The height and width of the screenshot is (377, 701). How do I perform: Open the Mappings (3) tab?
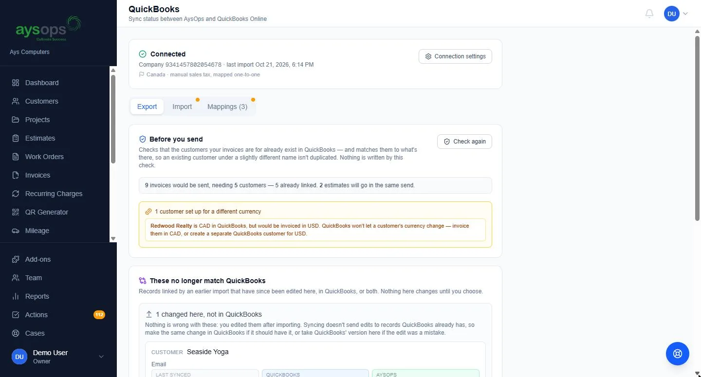click(x=227, y=107)
